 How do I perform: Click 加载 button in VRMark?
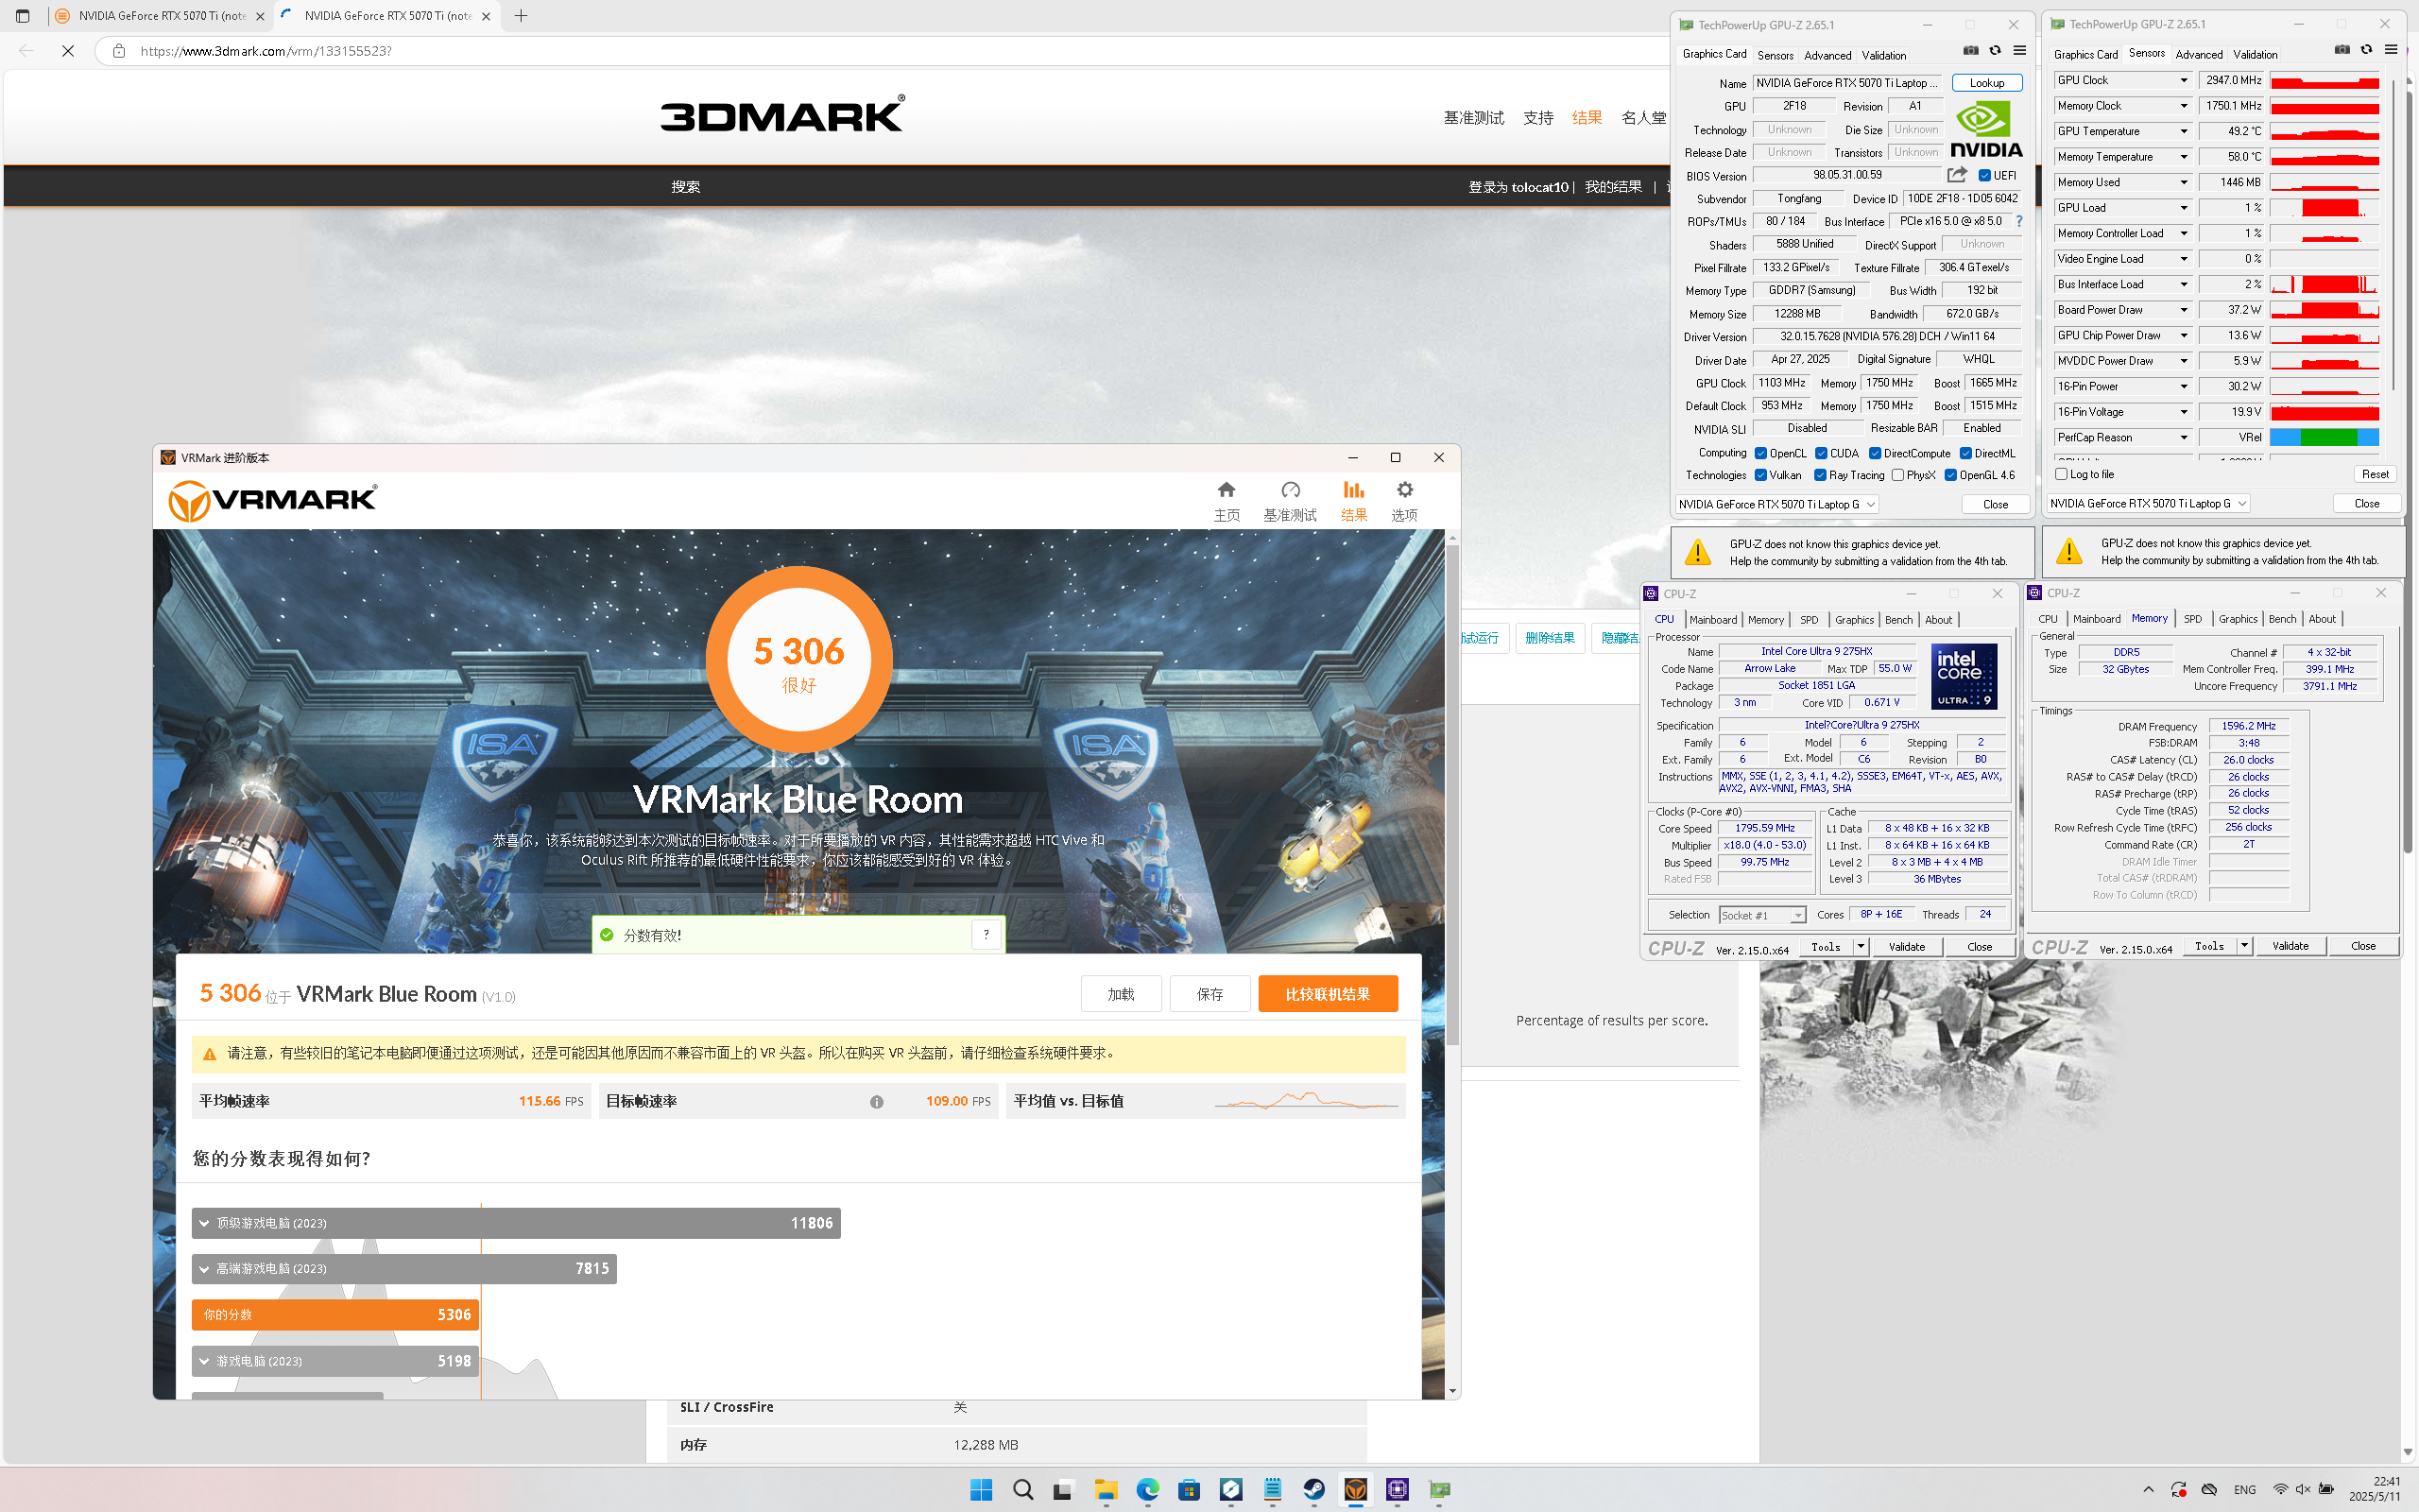click(x=1121, y=994)
